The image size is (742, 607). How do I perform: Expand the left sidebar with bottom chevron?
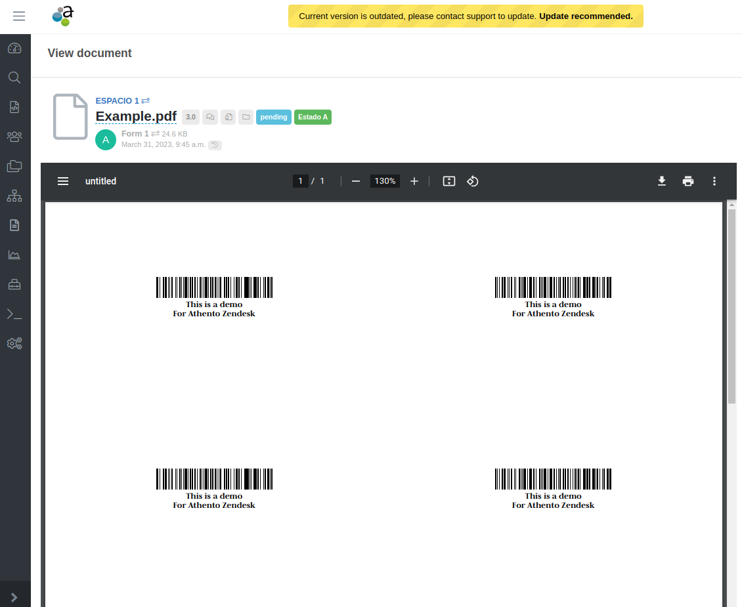tap(14, 597)
